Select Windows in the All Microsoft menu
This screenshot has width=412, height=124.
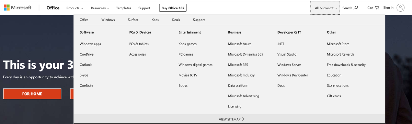click(108, 20)
